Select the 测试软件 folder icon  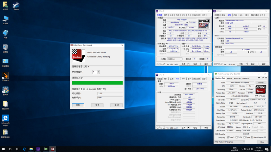point(5,105)
